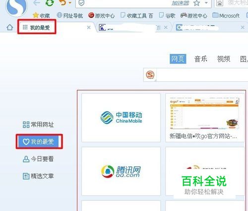
Task: Click the orange undo restore-tab icon
Action: (x=63, y=2)
